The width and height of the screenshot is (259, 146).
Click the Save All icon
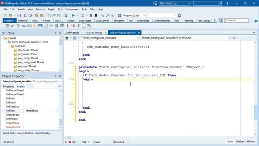pyautogui.click(x=25, y=15)
